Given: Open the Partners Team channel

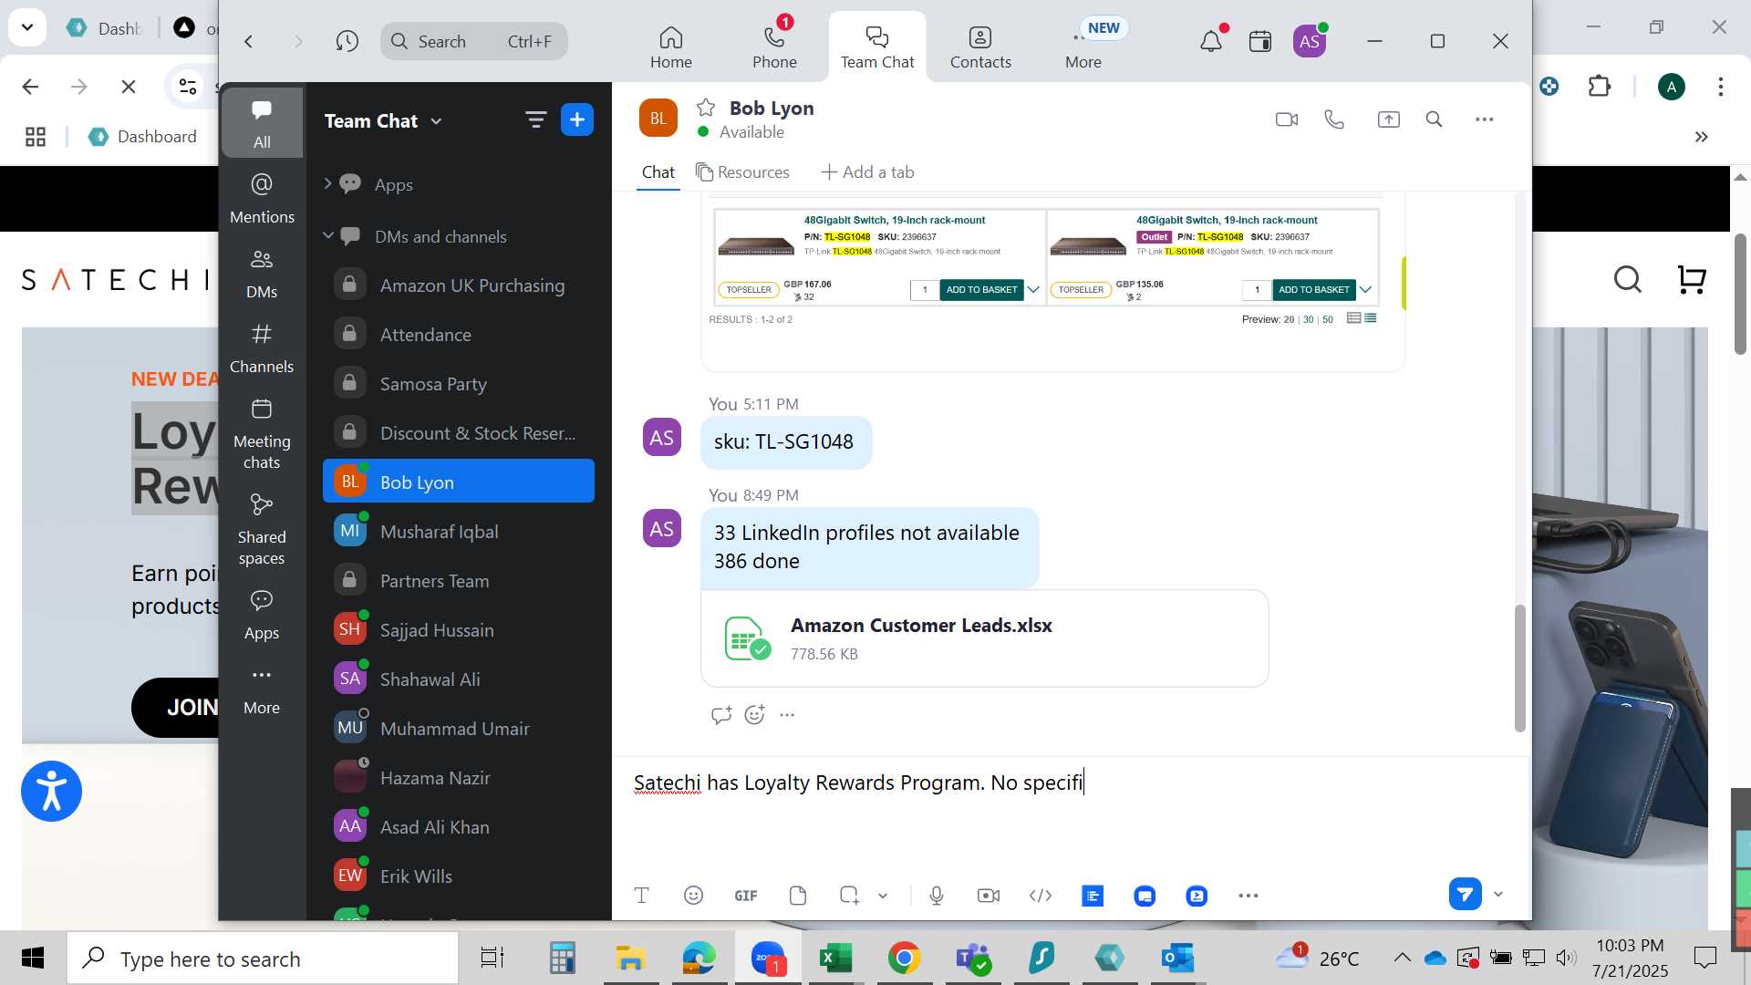Looking at the screenshot, I should pyautogui.click(x=459, y=580).
